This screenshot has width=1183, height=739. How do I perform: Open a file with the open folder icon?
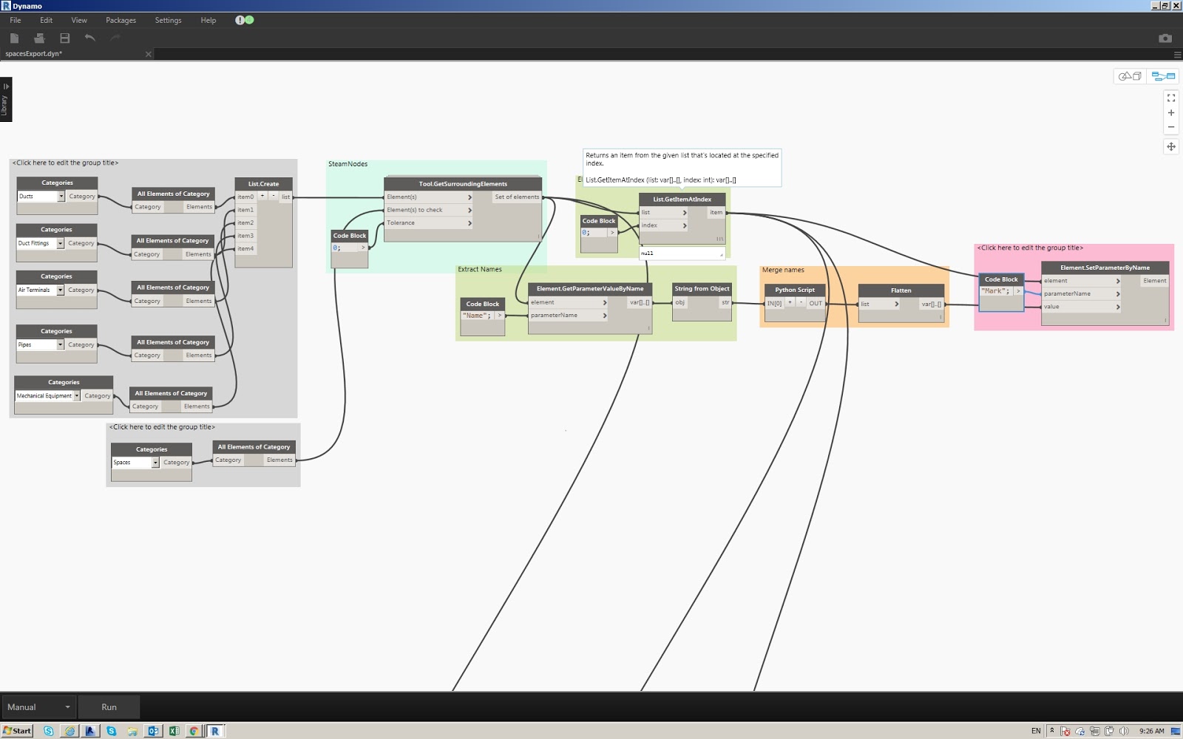(x=39, y=38)
